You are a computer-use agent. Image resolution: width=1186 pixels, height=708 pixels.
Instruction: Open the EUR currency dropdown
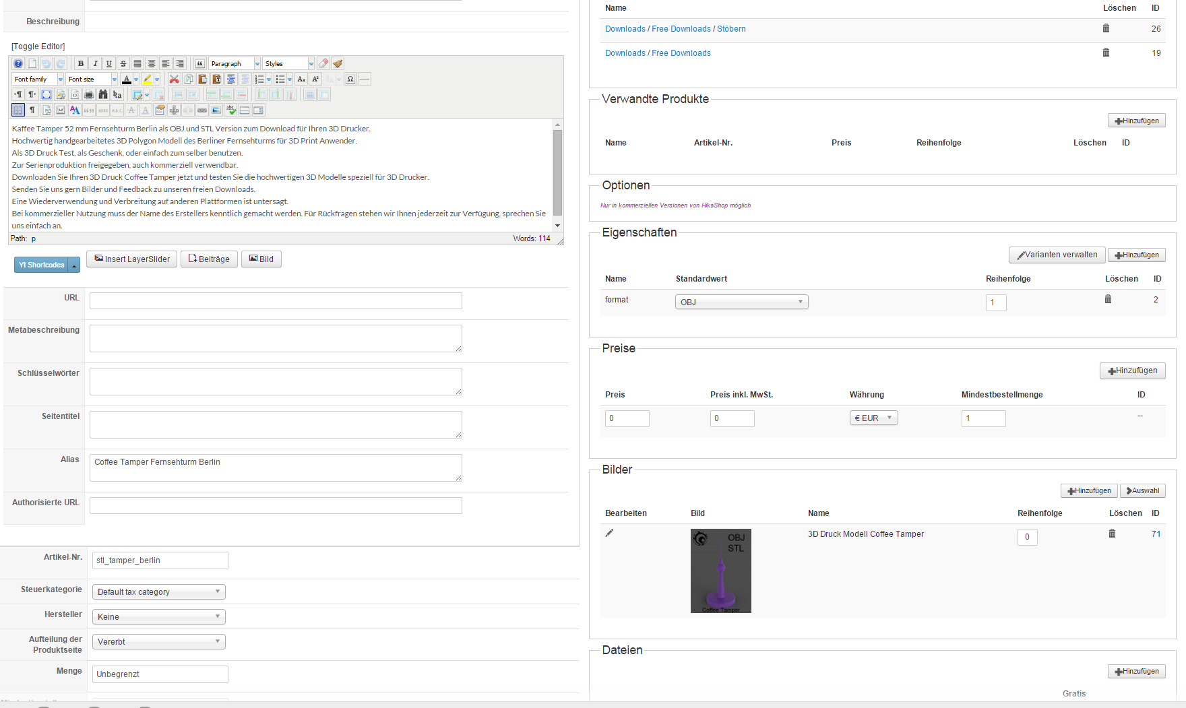click(873, 418)
